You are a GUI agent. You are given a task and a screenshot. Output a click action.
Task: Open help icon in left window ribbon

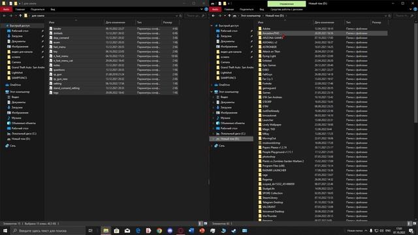[206, 9]
